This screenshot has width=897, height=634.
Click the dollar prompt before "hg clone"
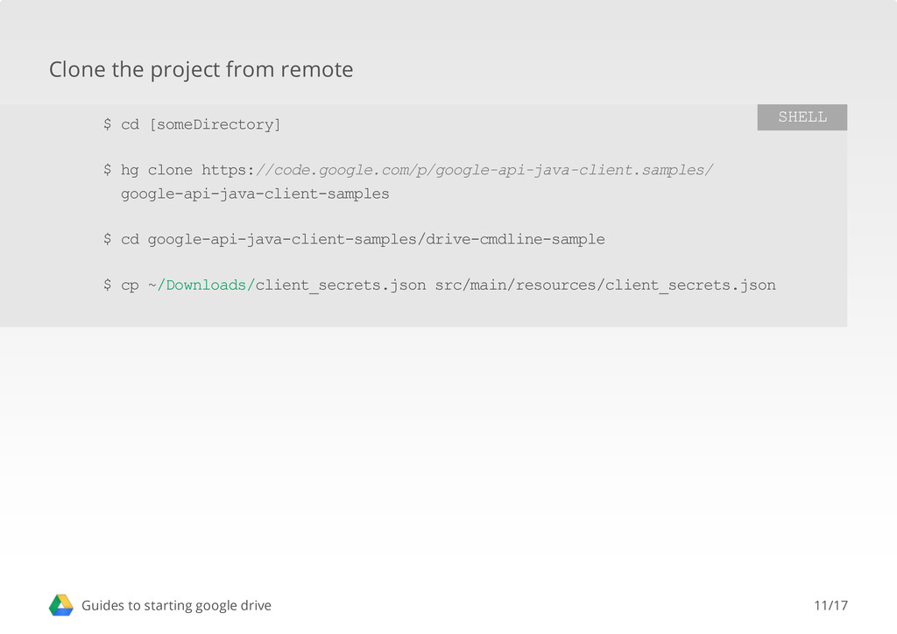click(107, 170)
